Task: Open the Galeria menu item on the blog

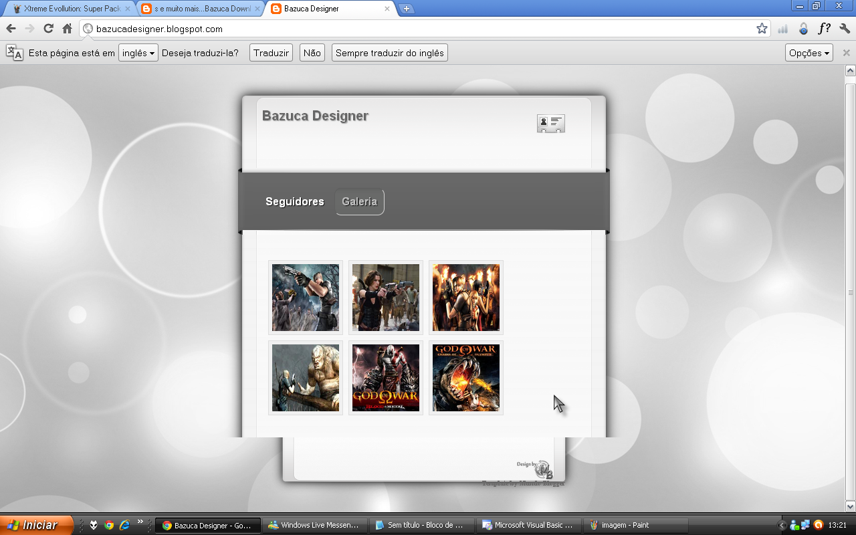Action: 360,201
